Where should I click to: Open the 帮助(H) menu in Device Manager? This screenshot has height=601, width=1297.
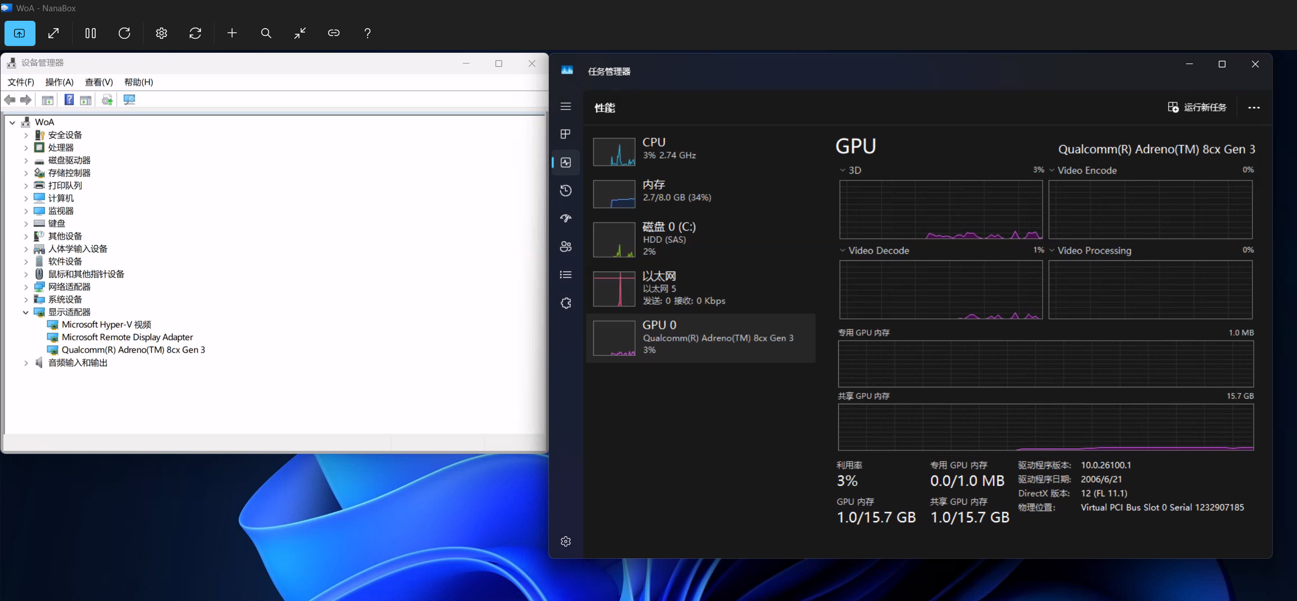138,82
